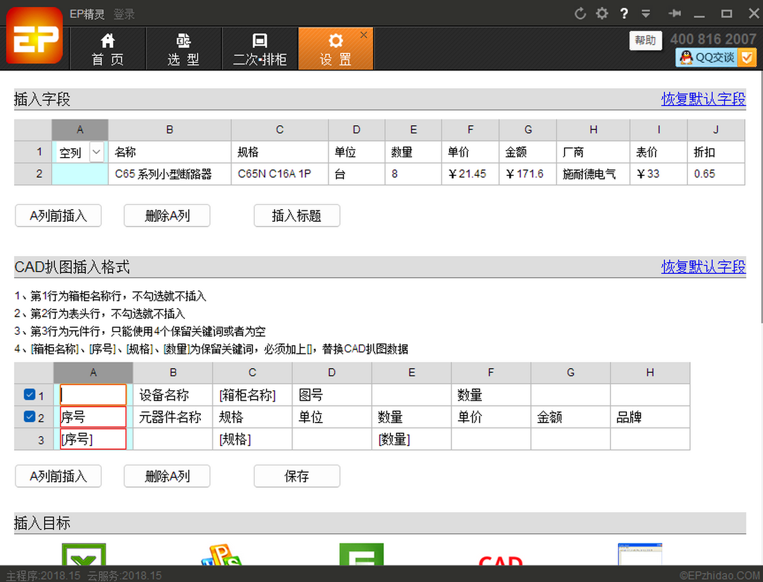The width and height of the screenshot is (763, 582).
Task: Switch to 选型 tab
Action: (183, 49)
